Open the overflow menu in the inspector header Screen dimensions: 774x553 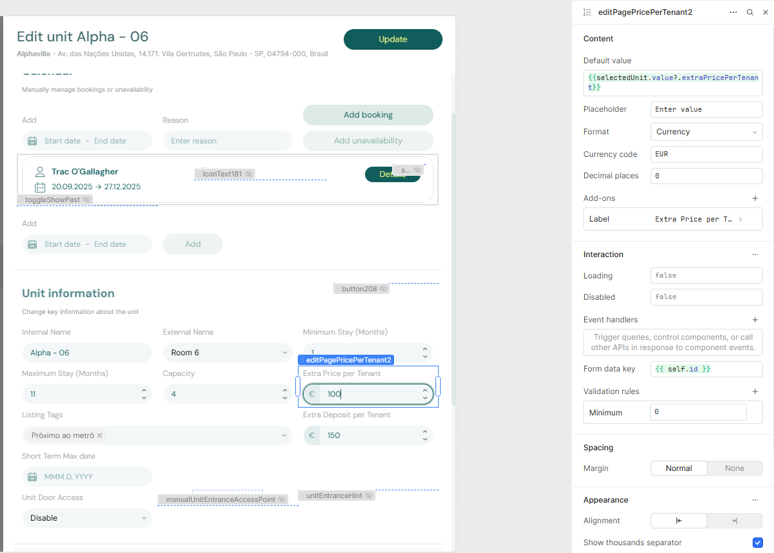[733, 12]
